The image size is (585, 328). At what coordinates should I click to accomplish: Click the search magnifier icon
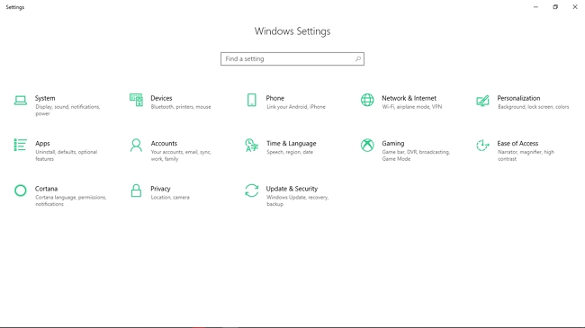click(358, 59)
